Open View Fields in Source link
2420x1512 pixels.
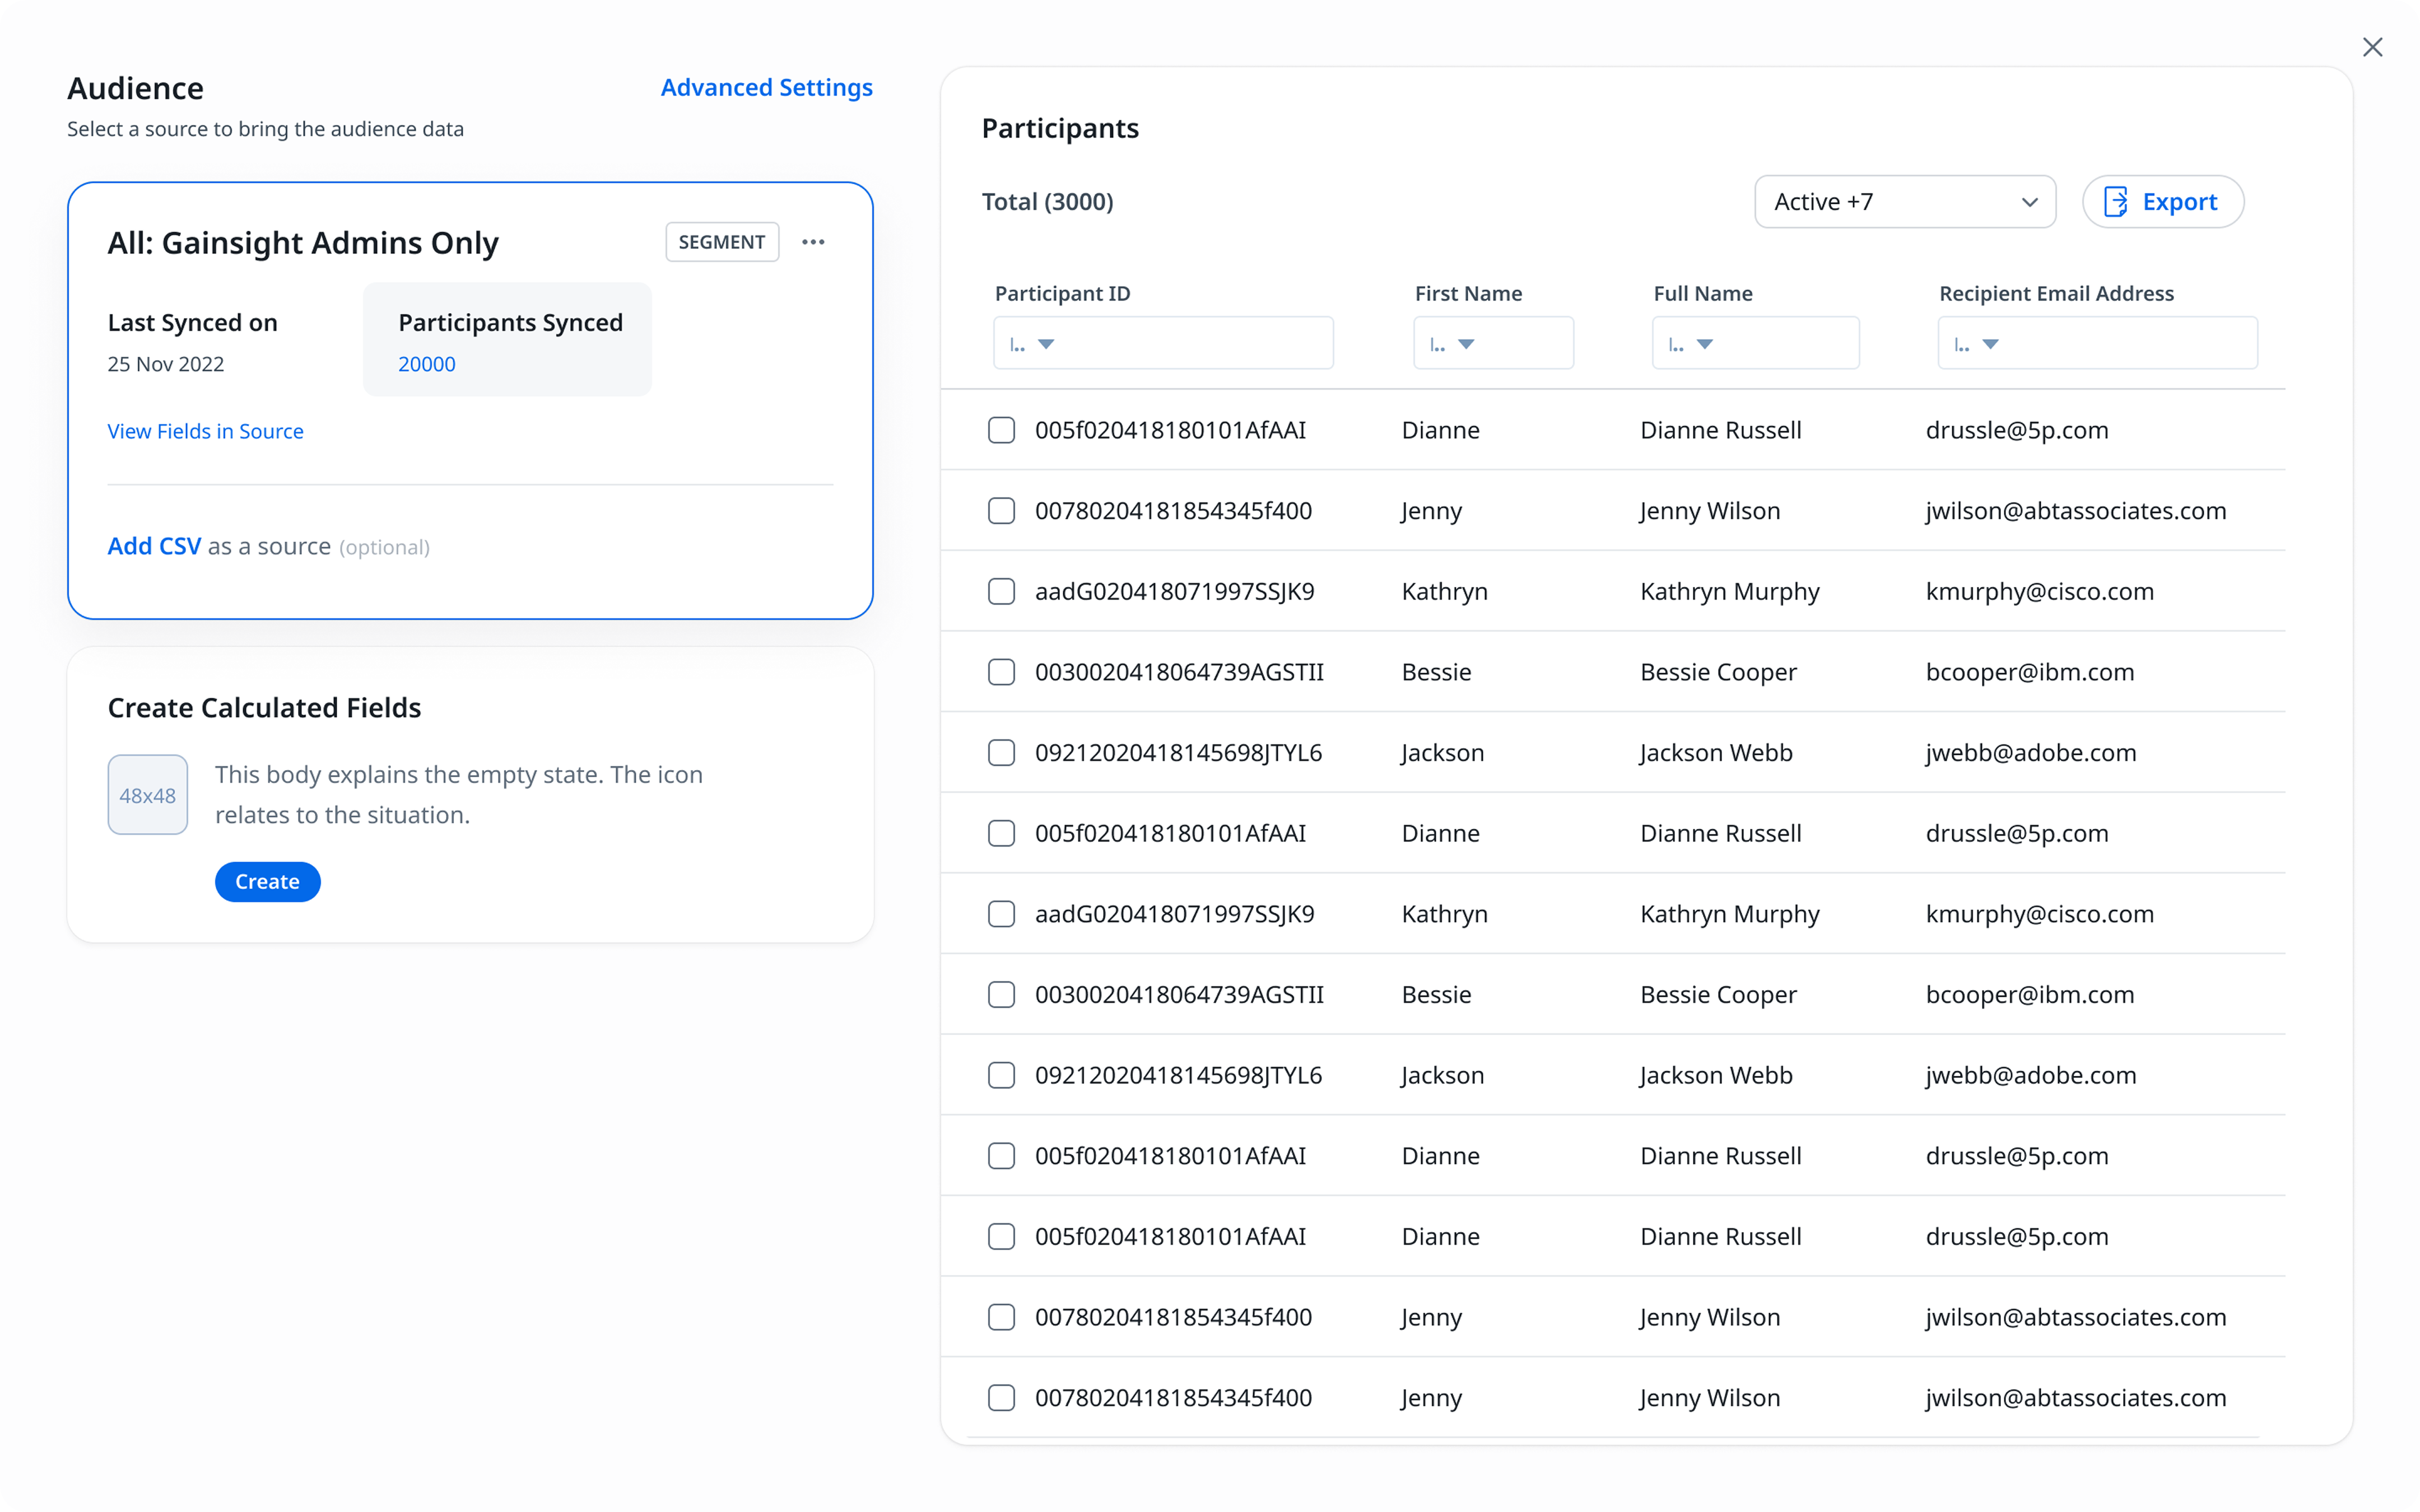coord(205,431)
